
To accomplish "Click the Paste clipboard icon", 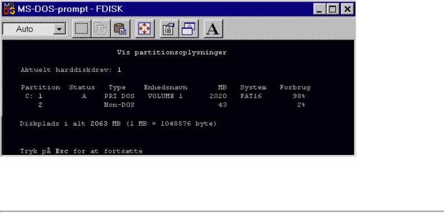I will (120, 29).
